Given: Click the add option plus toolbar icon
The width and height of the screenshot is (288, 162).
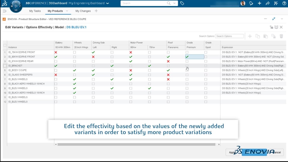Looking at the screenshot, I should point(250,36).
